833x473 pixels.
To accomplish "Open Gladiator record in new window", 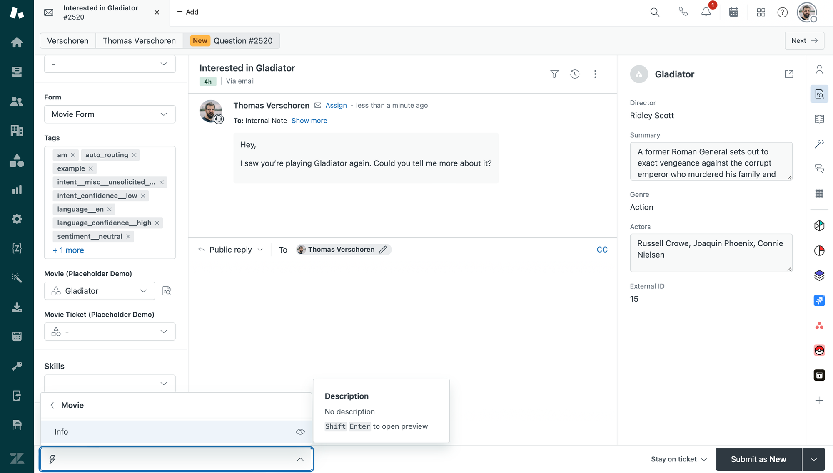I will pyautogui.click(x=789, y=74).
